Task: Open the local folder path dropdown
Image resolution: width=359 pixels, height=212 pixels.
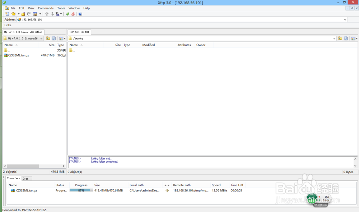Action: [41, 39]
